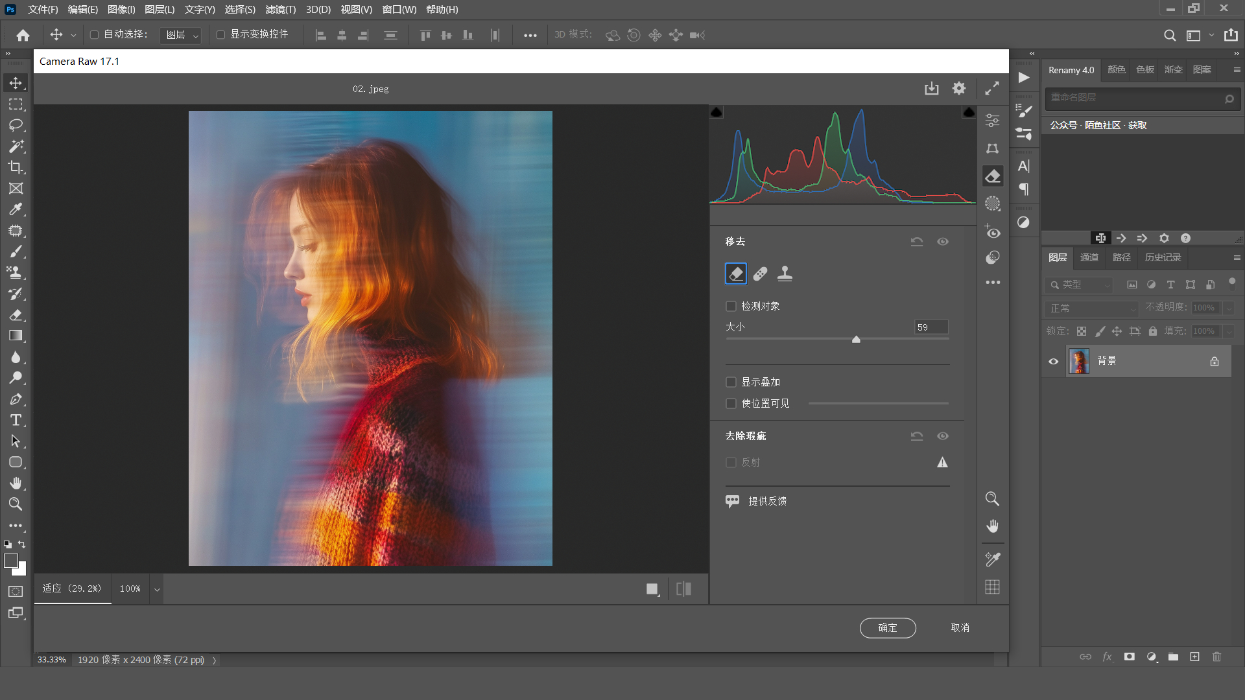Image resolution: width=1245 pixels, height=700 pixels.
Task: Open the Camera Raw red eye tool
Action: point(992,231)
